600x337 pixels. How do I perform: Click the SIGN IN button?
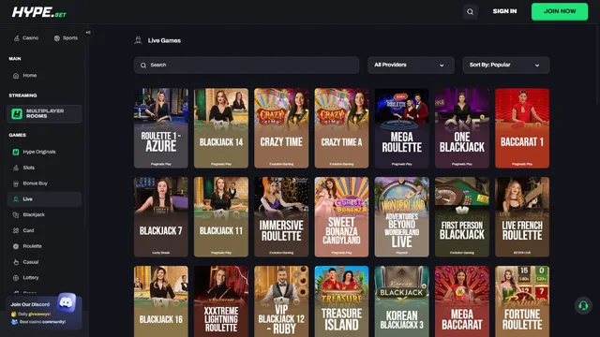pyautogui.click(x=504, y=11)
